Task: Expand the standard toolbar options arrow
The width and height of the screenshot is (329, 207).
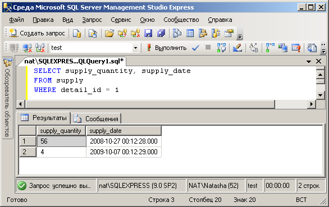Action: [240, 37]
